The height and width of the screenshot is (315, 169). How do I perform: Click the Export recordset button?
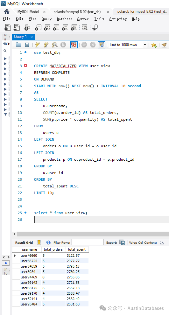(x=122, y=242)
